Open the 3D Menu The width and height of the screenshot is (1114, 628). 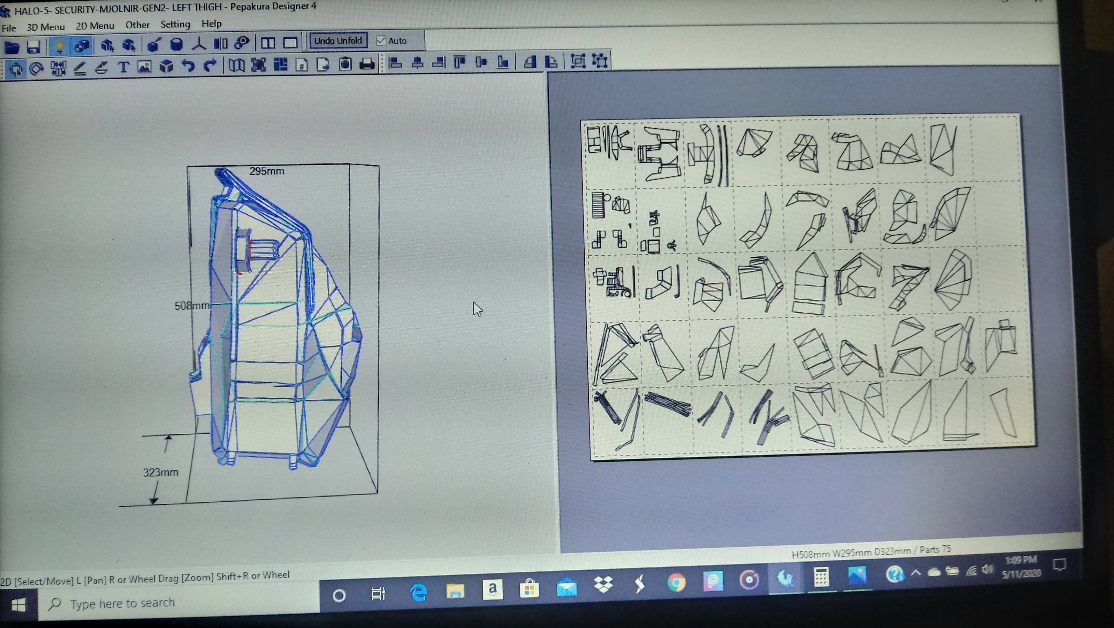[x=45, y=27]
